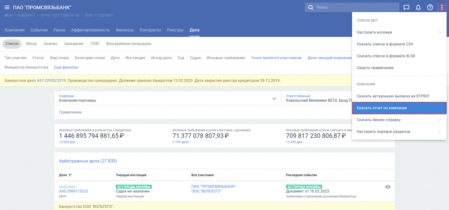Image resolution: width=449 pixels, height=210 pixels.
Task: Open the help question mark icon
Action: (x=430, y=7)
